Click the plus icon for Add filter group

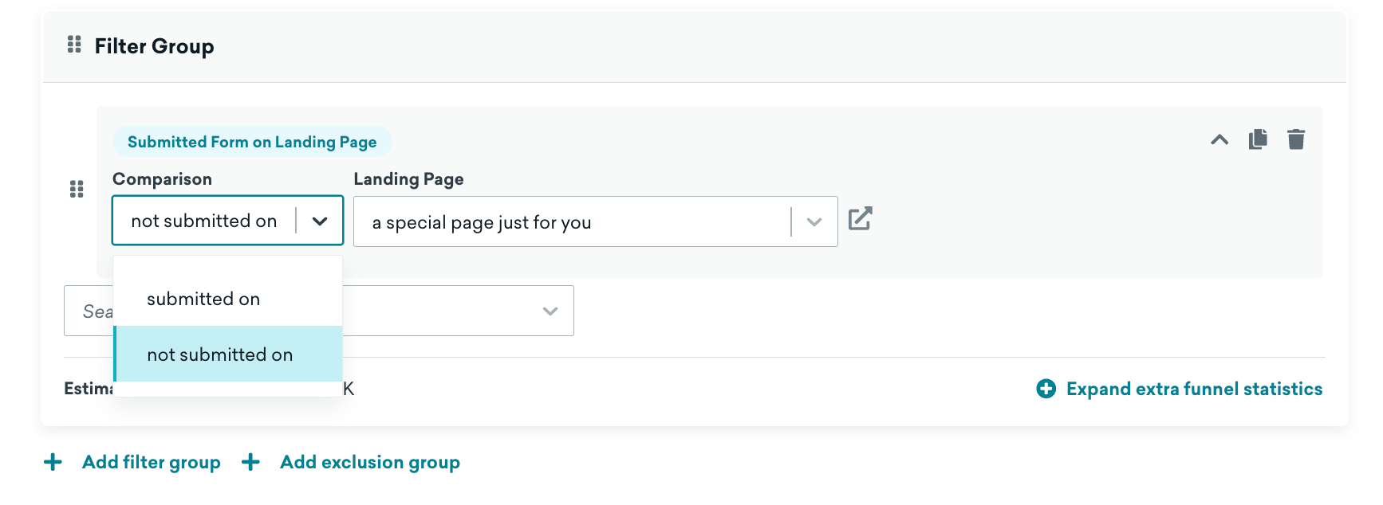click(x=53, y=462)
